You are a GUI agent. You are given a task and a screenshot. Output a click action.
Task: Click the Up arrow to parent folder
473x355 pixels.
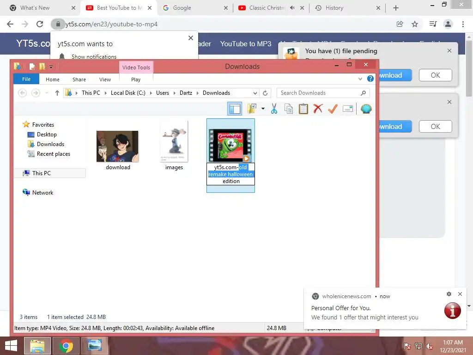[57, 93]
